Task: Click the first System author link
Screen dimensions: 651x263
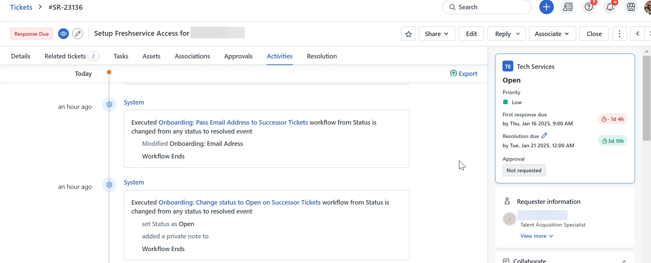Action: (x=134, y=102)
